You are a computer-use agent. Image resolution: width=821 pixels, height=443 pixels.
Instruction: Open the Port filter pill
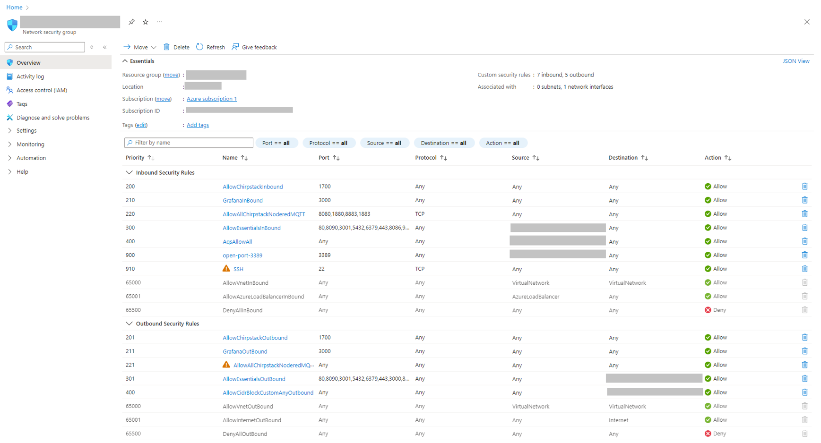coord(277,143)
